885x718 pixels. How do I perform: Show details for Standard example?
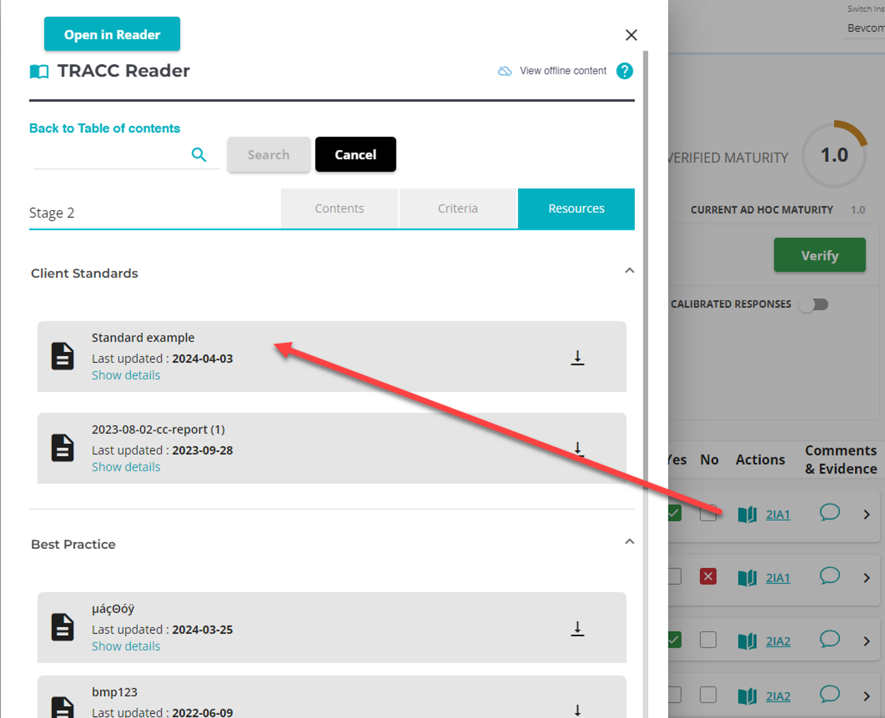tap(126, 375)
